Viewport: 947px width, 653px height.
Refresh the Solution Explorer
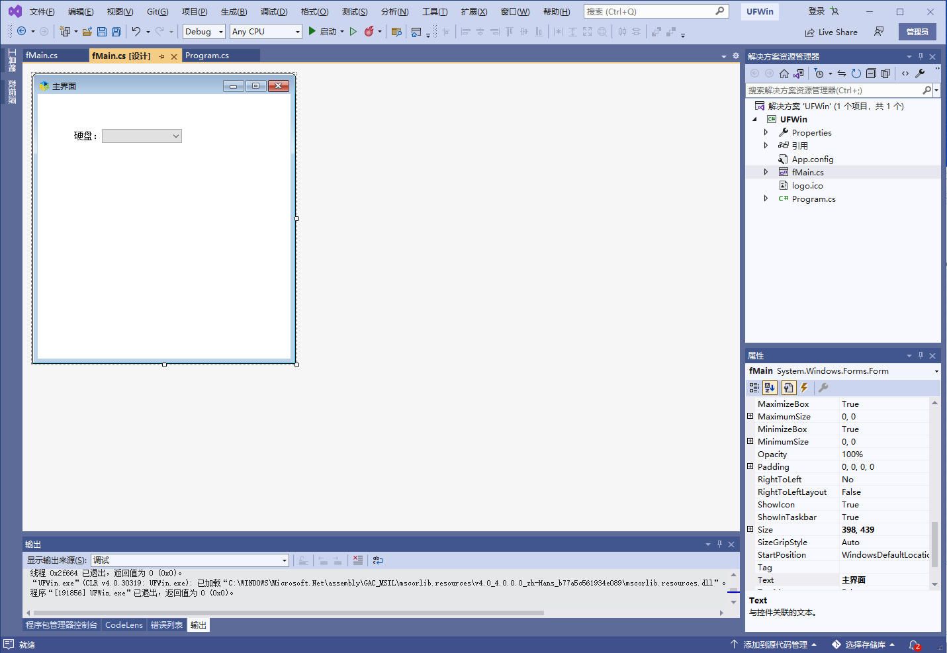point(856,73)
